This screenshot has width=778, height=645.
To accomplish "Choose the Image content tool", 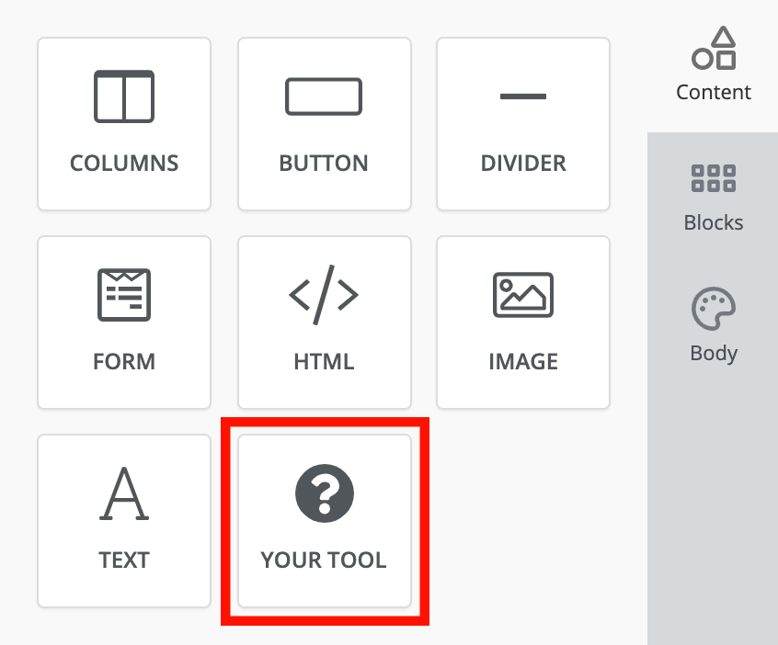I will (x=523, y=322).
